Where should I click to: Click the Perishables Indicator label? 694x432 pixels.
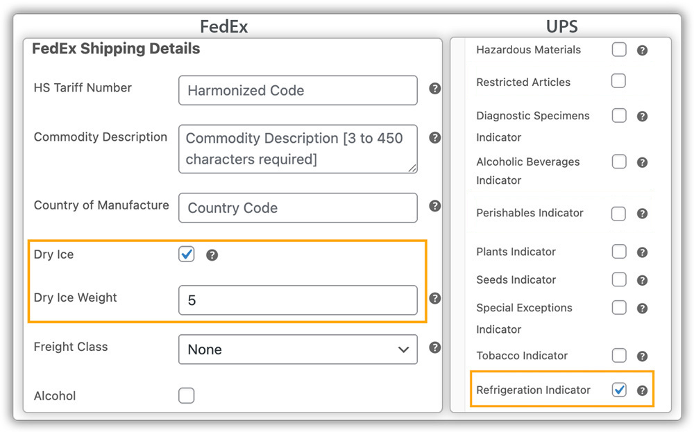(530, 213)
